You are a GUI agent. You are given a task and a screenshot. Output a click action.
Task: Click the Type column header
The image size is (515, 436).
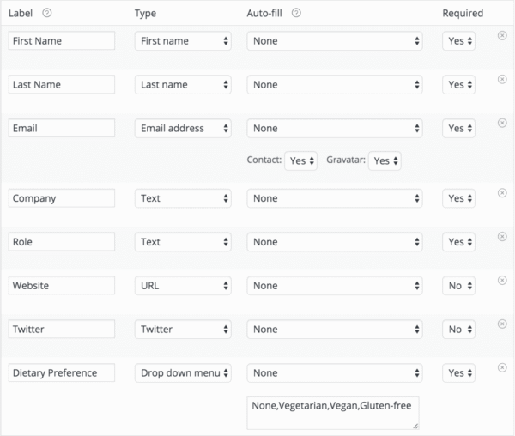pos(145,14)
